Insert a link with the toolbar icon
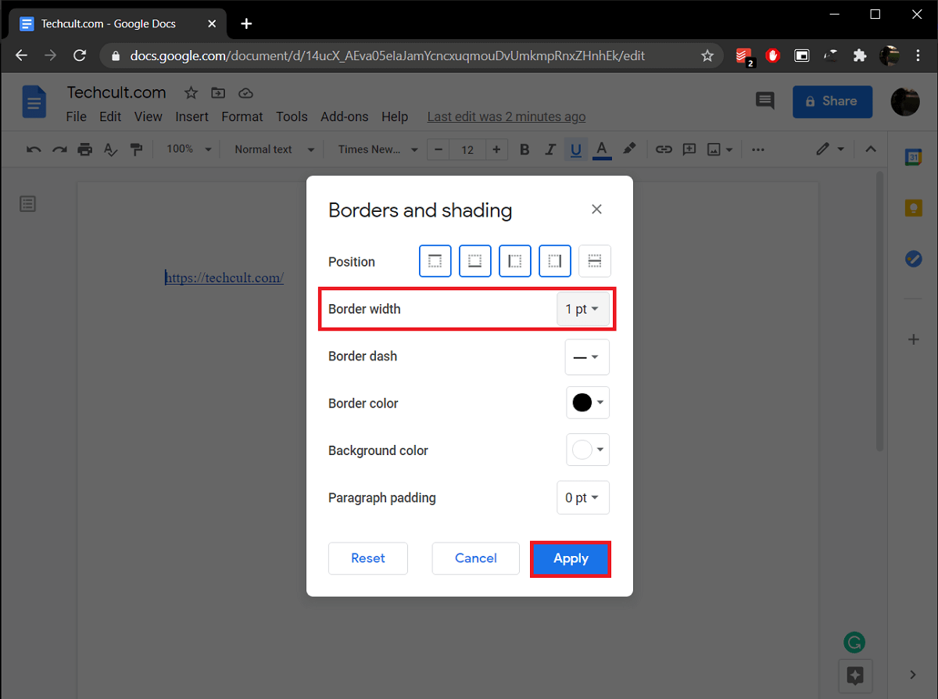Image resolution: width=938 pixels, height=699 pixels. tap(664, 149)
